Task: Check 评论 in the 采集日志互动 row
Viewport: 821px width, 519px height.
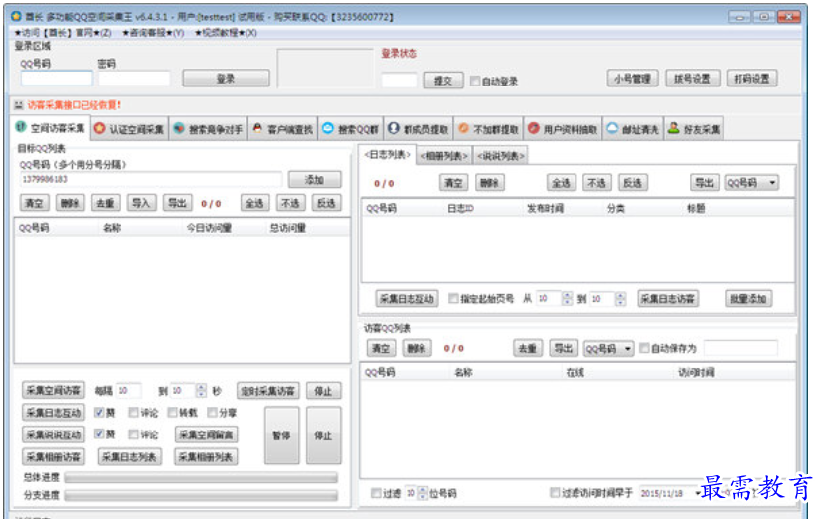Action: pyautogui.click(x=134, y=413)
